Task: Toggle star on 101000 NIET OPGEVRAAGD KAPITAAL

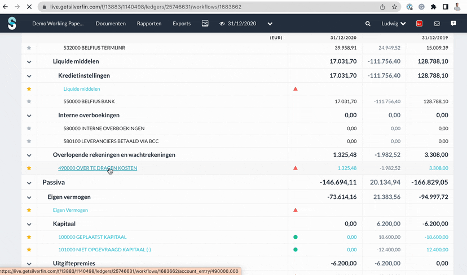Action: (x=29, y=250)
